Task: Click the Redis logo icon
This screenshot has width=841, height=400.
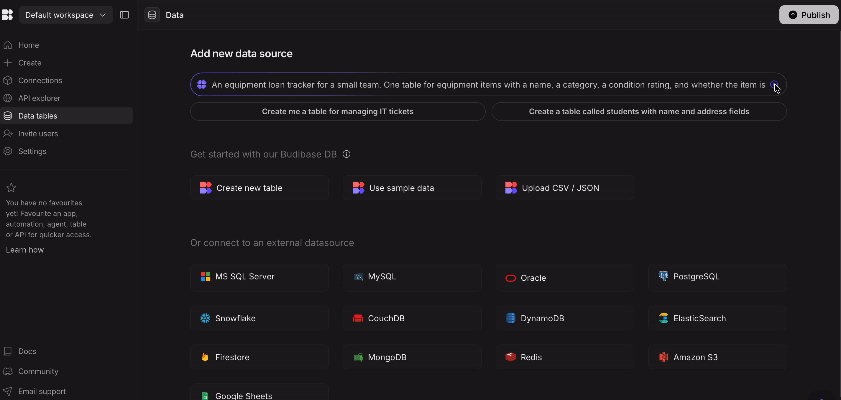Action: click(511, 357)
